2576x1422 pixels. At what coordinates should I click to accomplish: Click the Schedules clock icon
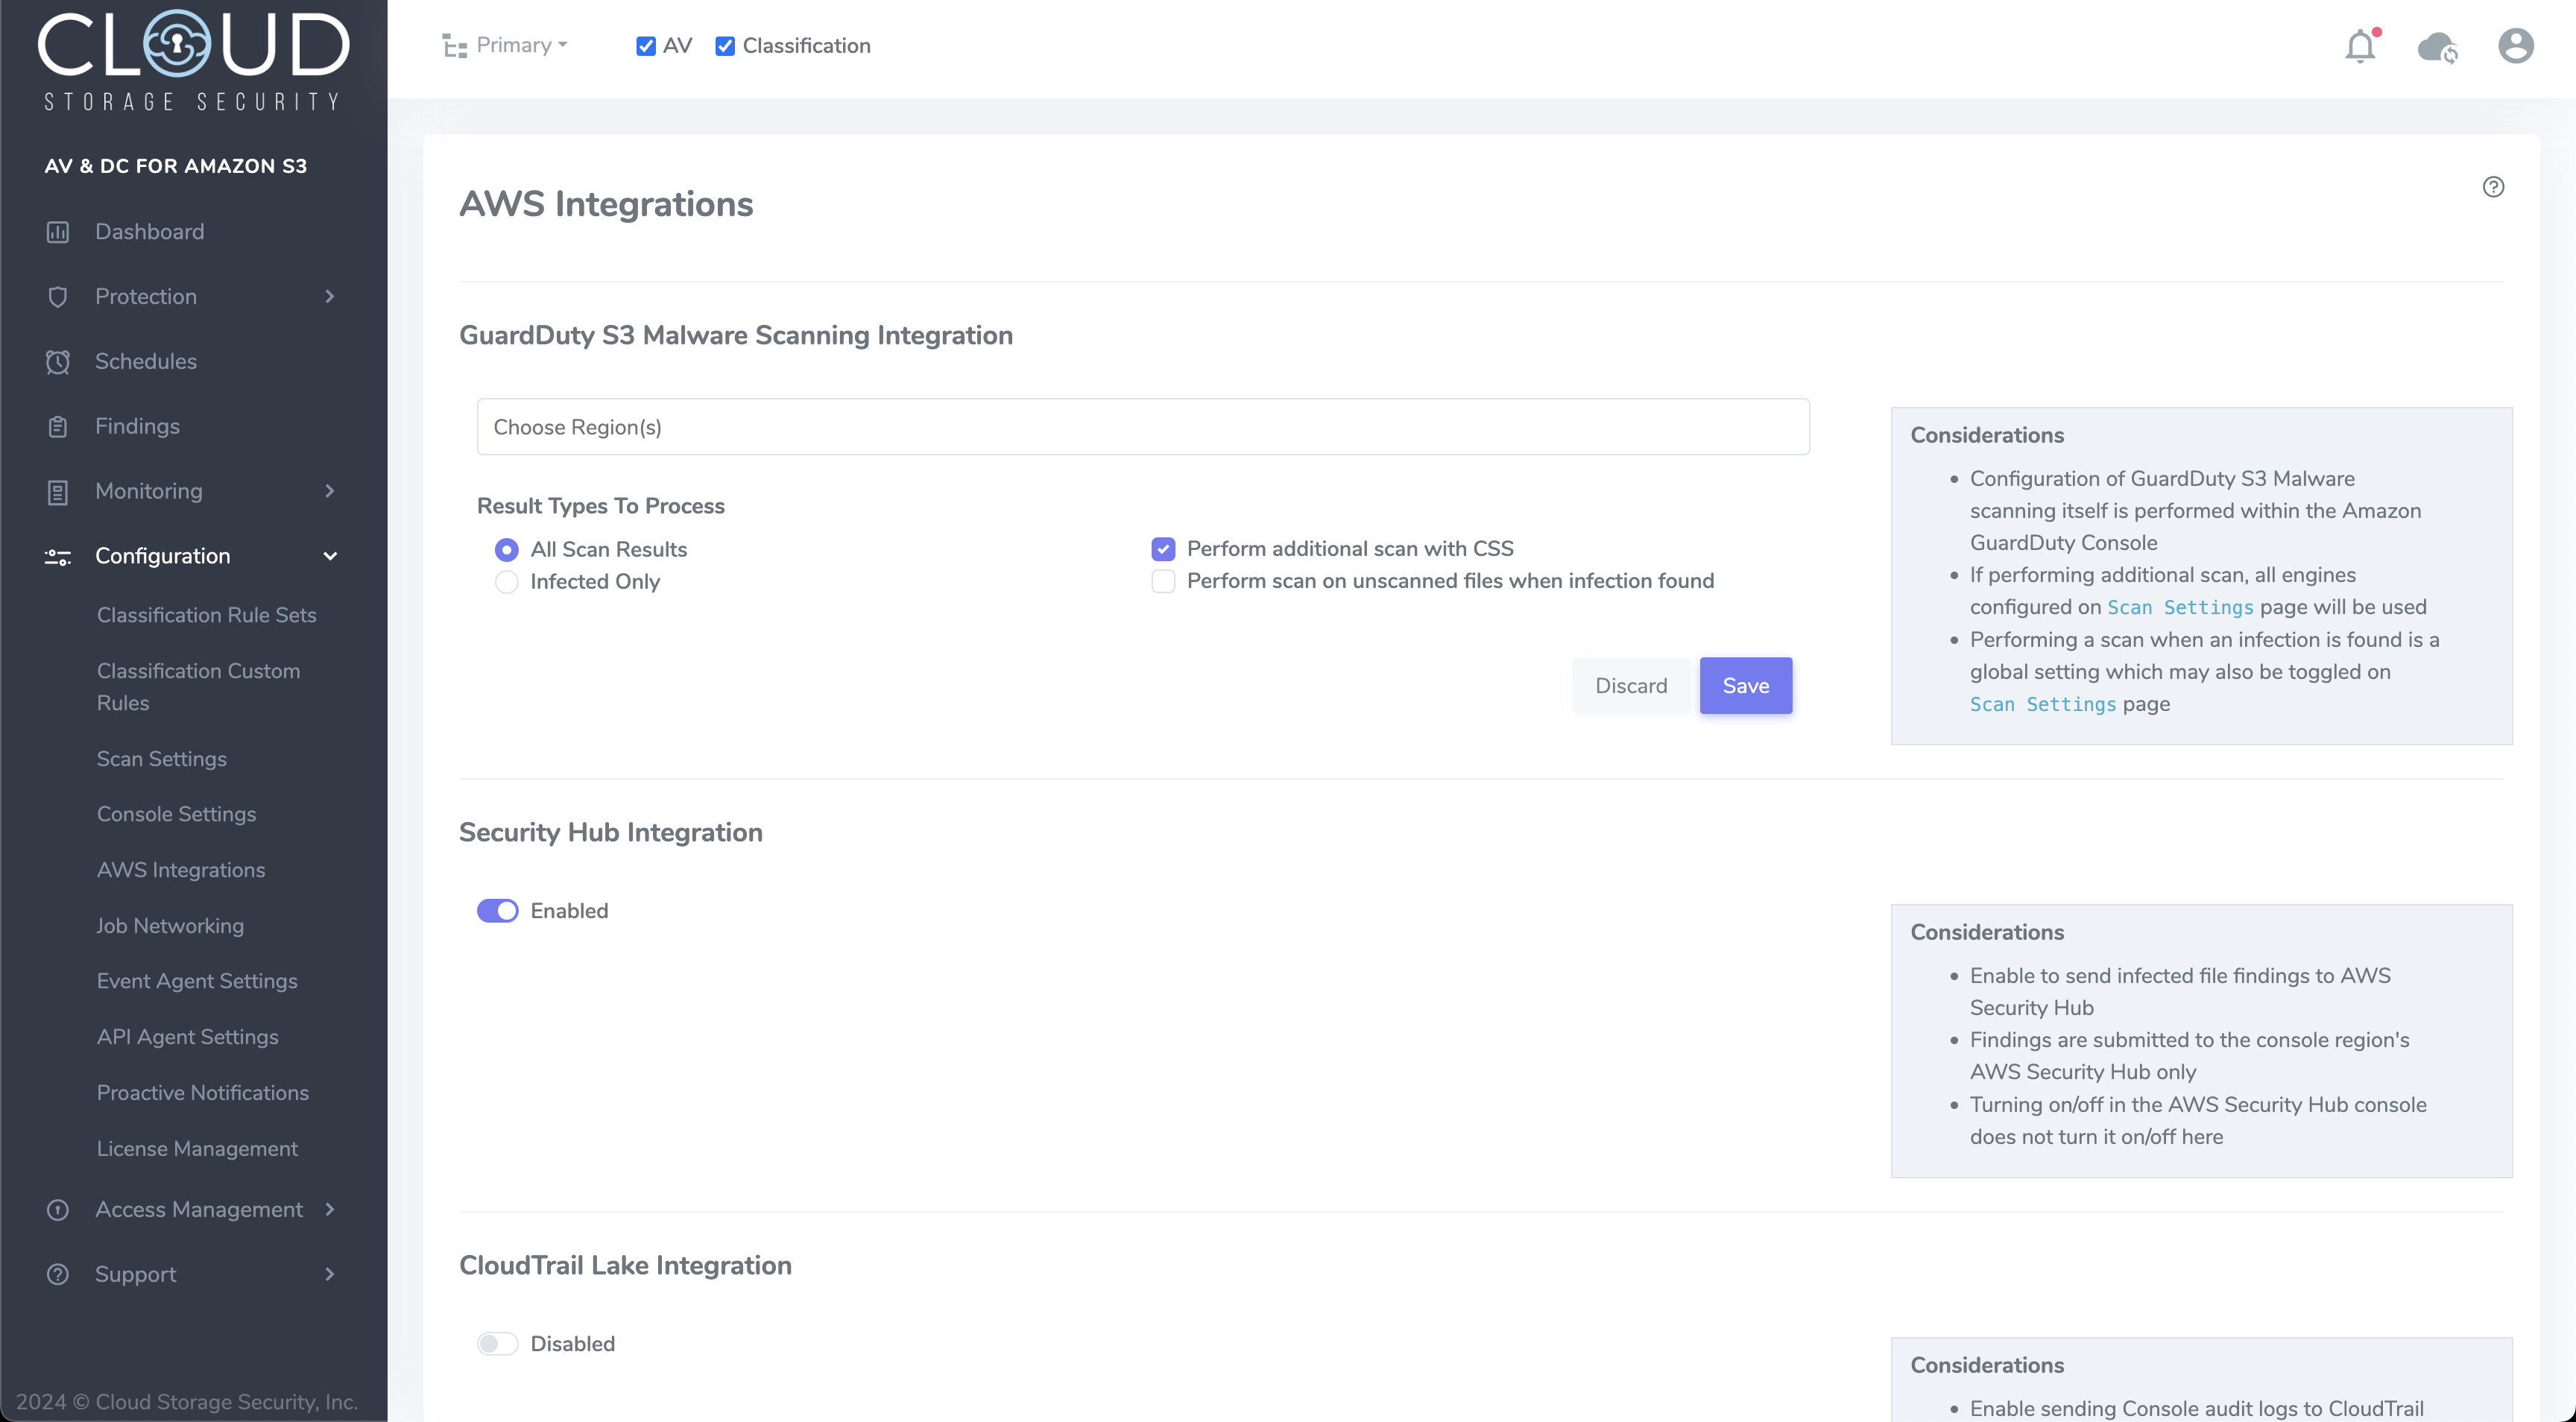click(58, 362)
